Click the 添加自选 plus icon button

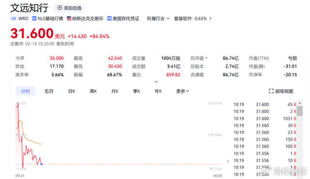tap(60, 8)
